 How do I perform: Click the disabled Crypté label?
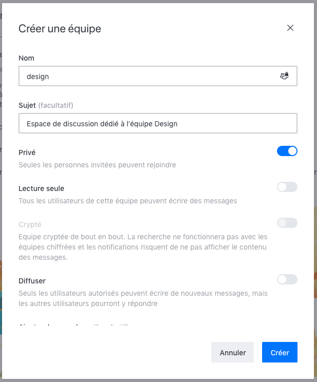30,224
